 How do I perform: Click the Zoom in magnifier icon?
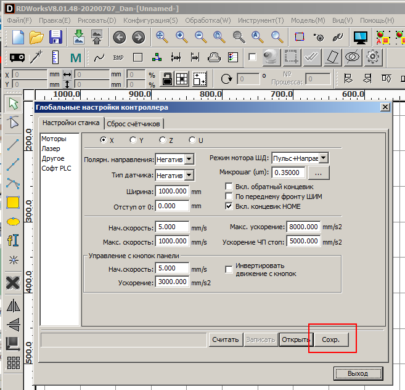[x=181, y=37]
